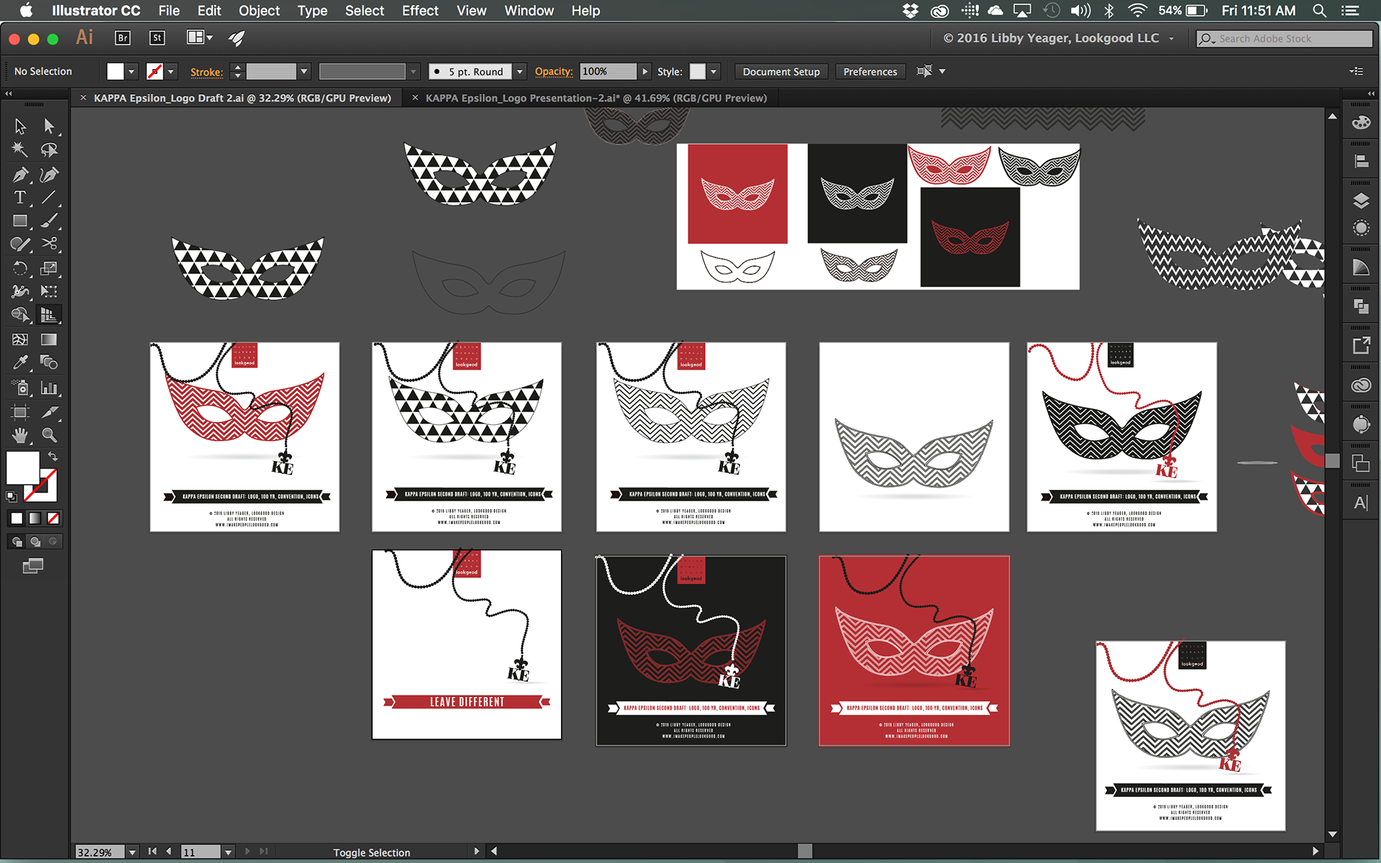Select the Zoom tool

coord(49,435)
